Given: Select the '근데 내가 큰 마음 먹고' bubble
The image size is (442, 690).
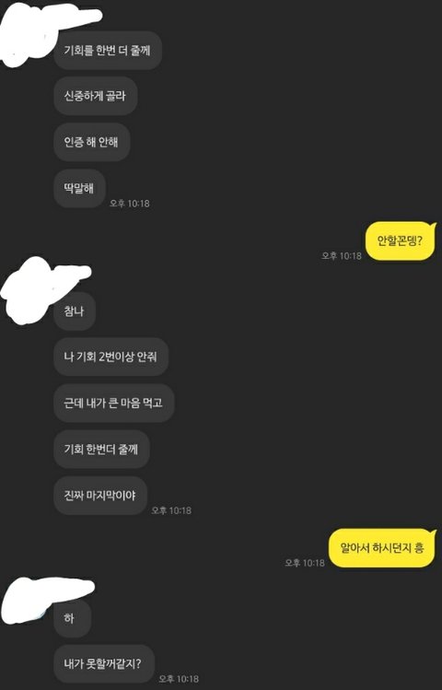Looking at the screenshot, I should tap(114, 403).
